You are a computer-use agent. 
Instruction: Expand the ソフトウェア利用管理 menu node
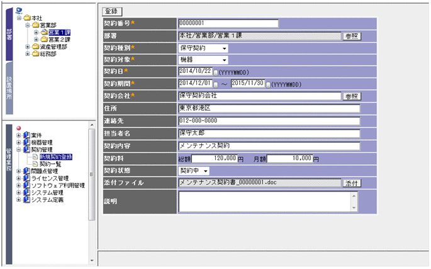click(18, 185)
